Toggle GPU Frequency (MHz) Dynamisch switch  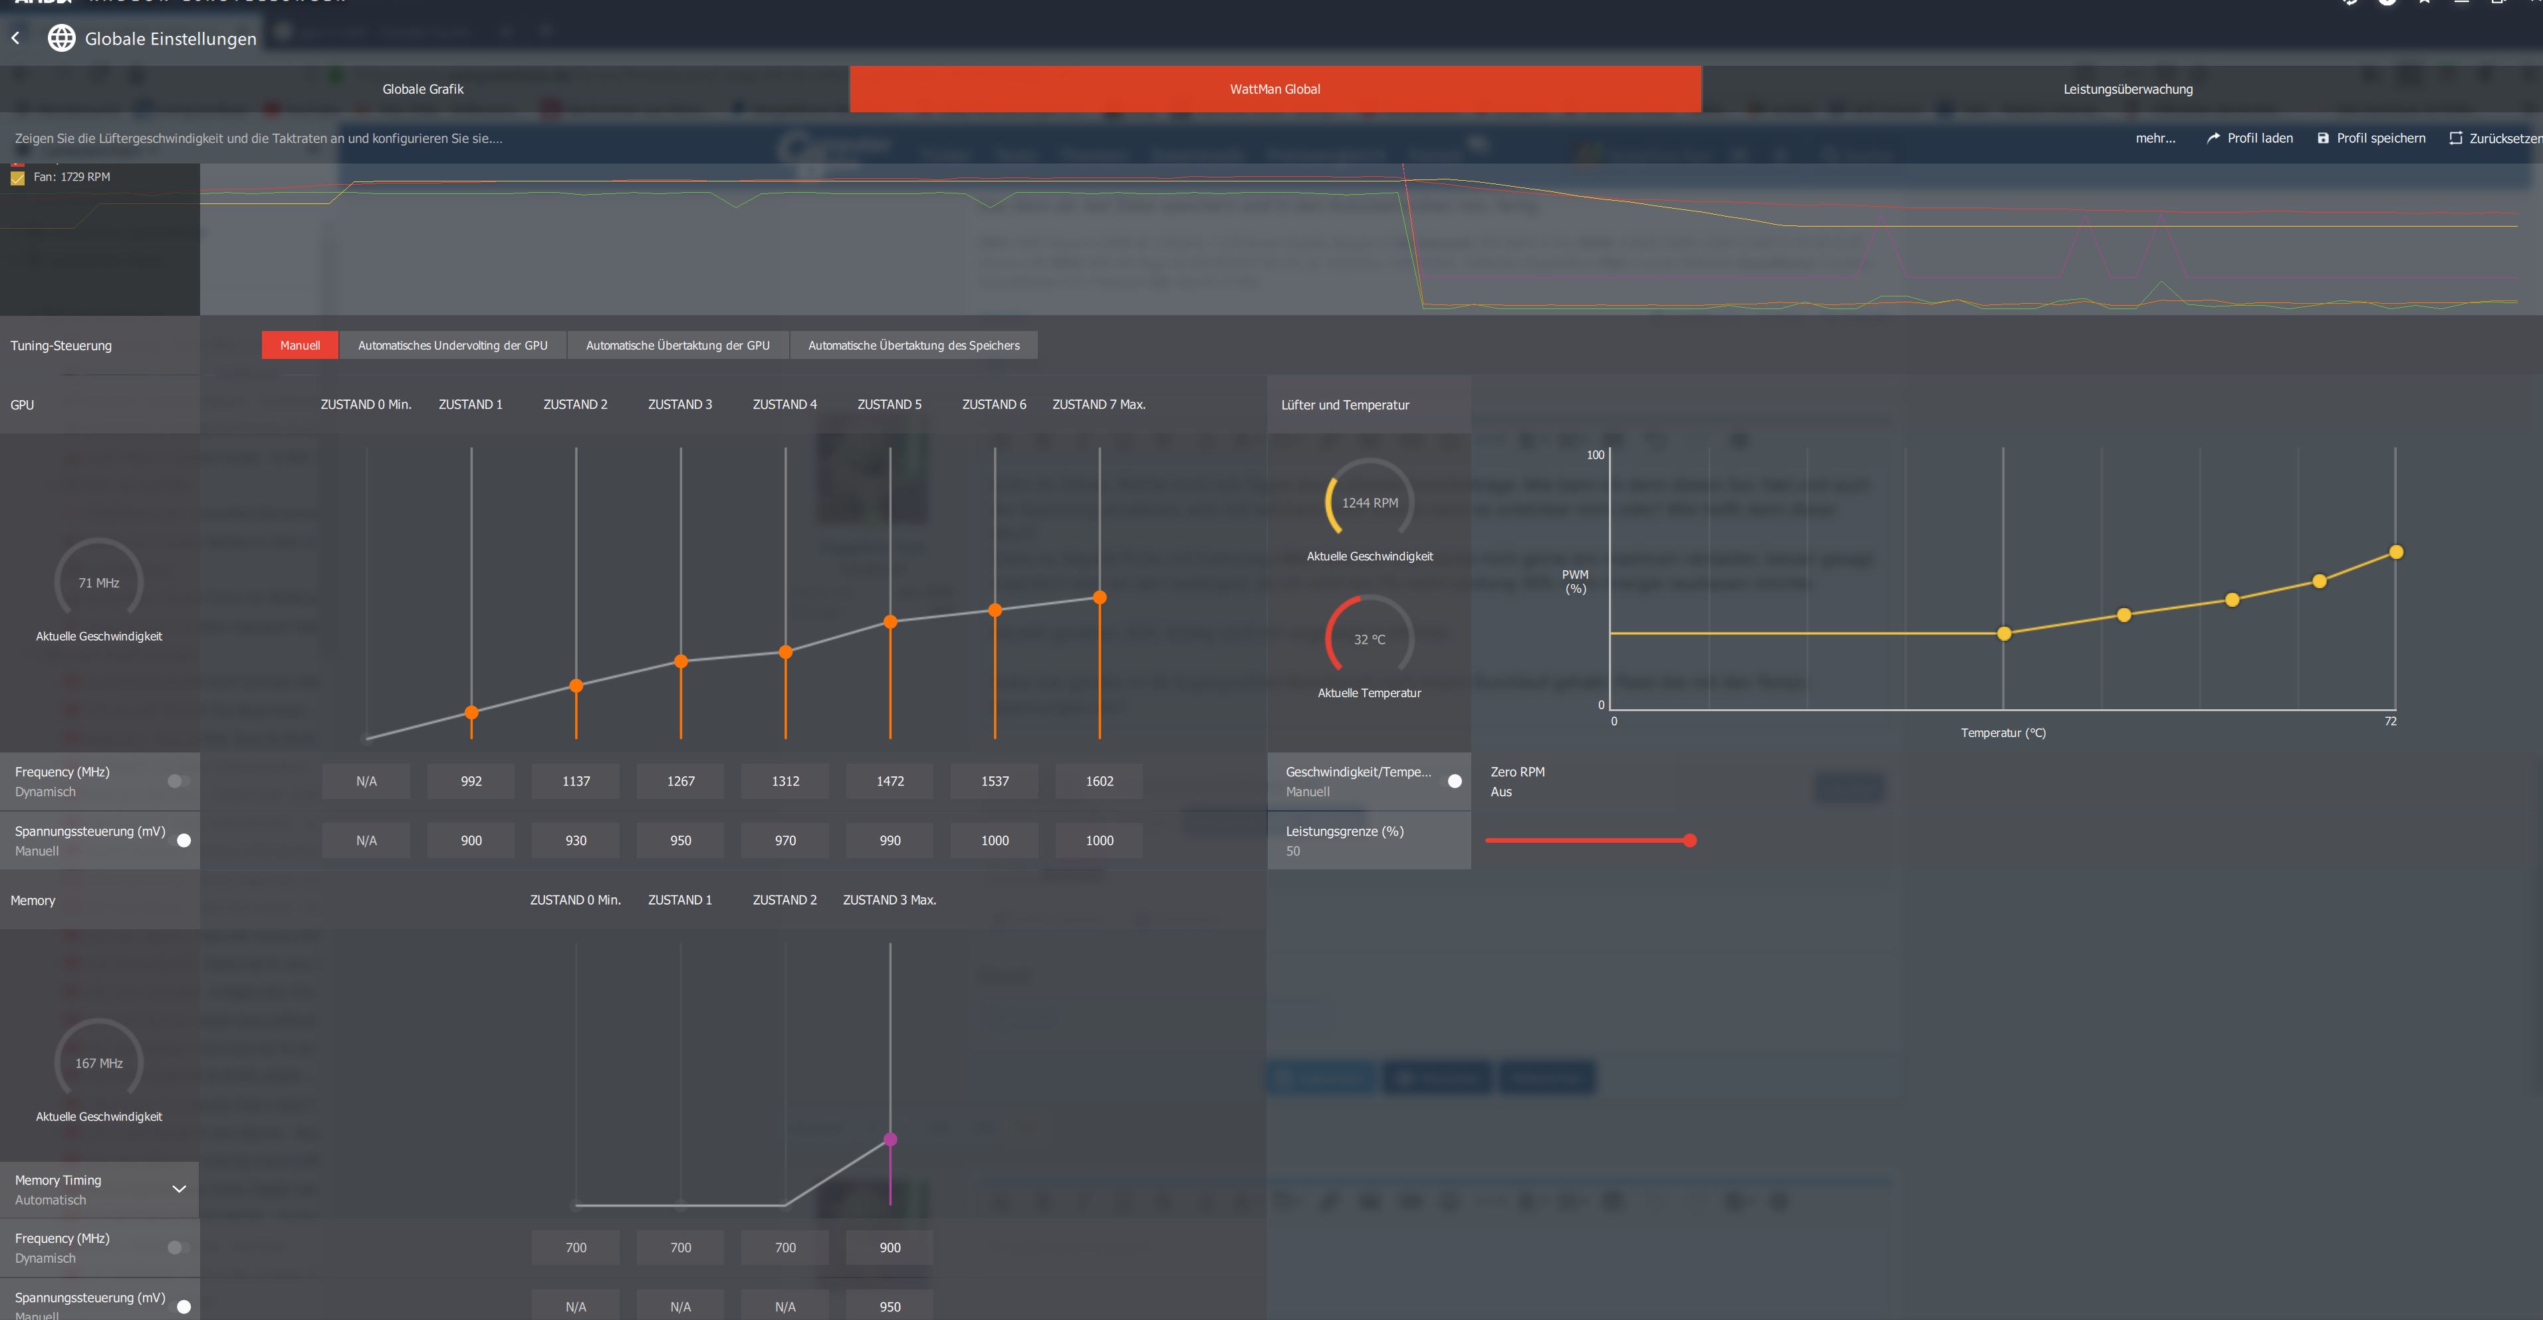click(178, 781)
